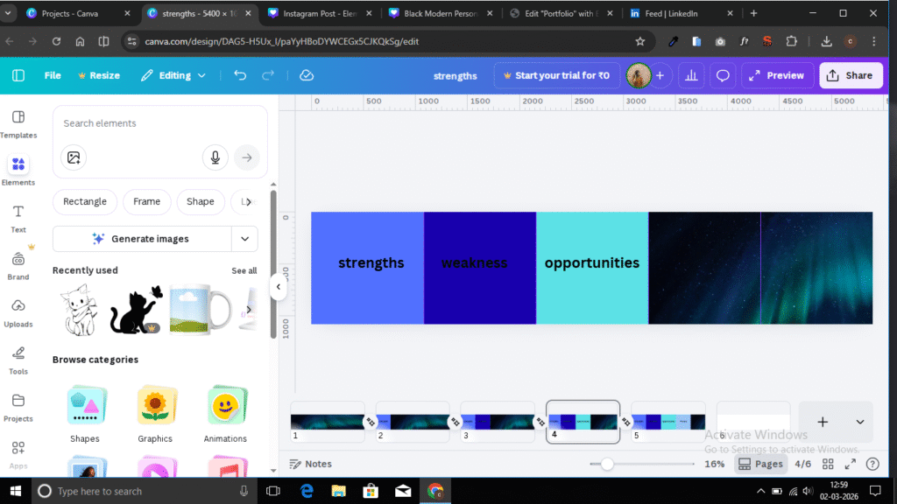This screenshot has width=897, height=504.
Task: Open the Text panel in sidebar
Action: point(18,218)
